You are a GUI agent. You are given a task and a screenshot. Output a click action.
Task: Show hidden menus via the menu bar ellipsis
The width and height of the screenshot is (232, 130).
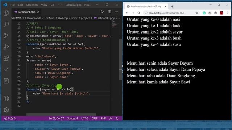(60, 5)
